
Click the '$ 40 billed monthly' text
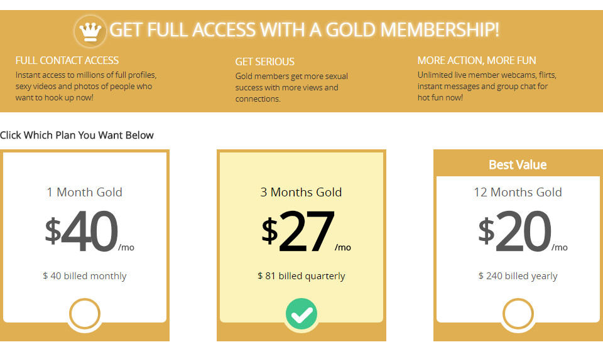pyautogui.click(x=85, y=276)
